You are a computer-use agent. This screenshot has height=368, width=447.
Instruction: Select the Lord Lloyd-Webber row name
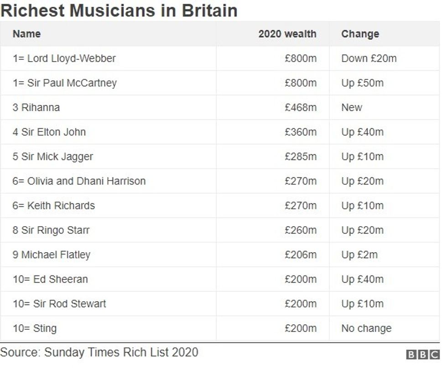[64, 58]
